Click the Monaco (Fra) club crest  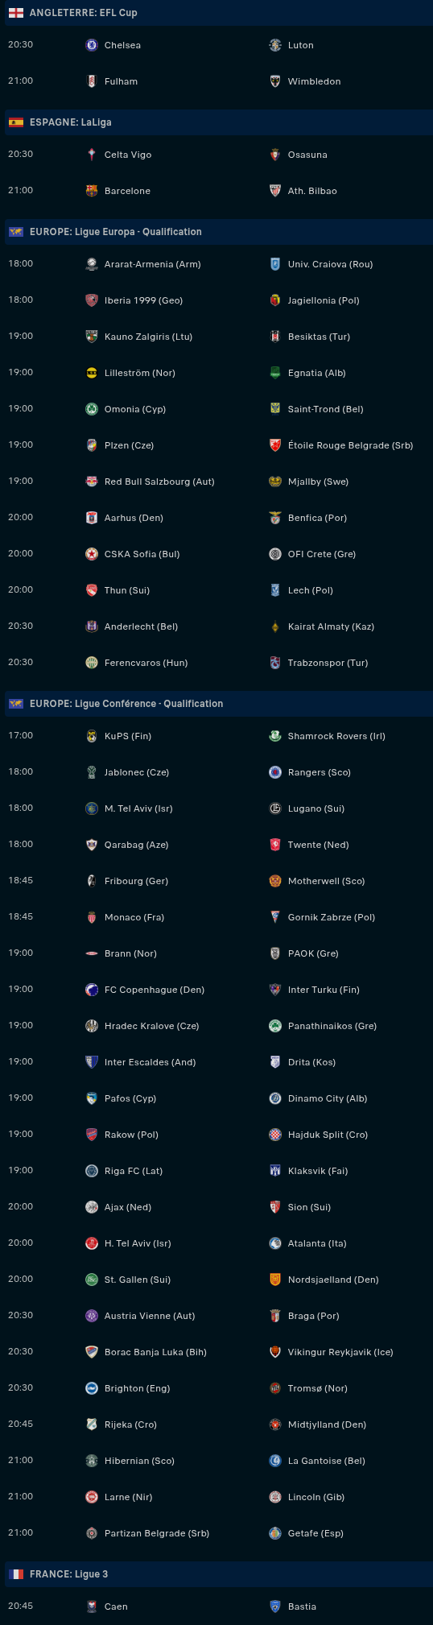click(92, 917)
